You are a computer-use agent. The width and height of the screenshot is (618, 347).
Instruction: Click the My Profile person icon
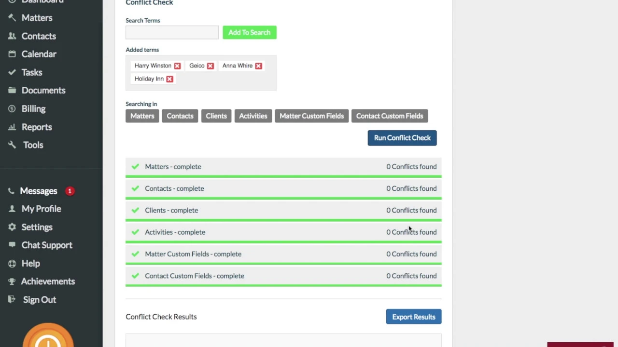(12, 209)
